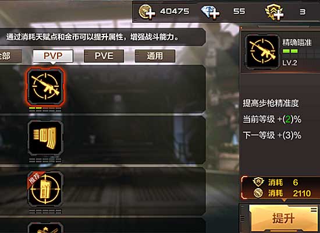The height and width of the screenshot is (233, 320).
Task: Click the gold coin balance 40475
Action: pos(175,12)
